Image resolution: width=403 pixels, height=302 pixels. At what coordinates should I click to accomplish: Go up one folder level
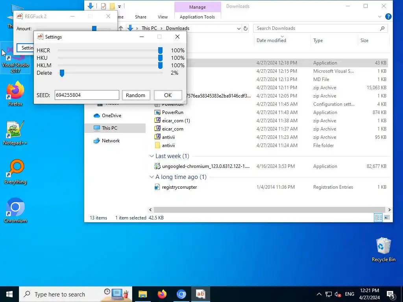(x=120, y=28)
